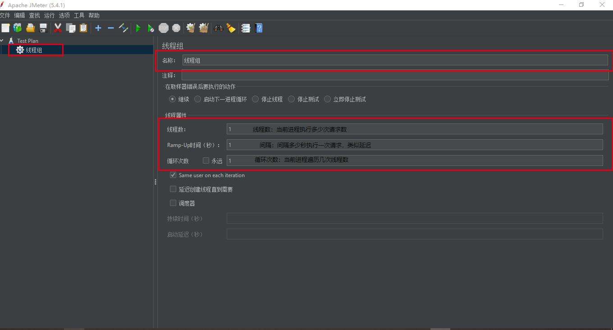The image size is (613, 330).
Task: Click the 线程组 panel heading
Action: pos(173,46)
